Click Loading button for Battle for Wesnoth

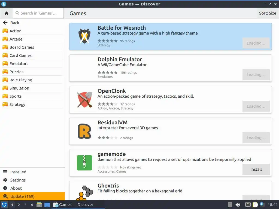point(256,43)
